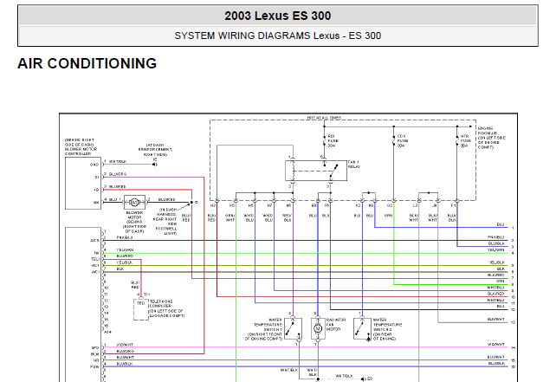Click the "RDI FUSE 30A" label
The width and height of the screenshot is (543, 382).
[x=333, y=141]
